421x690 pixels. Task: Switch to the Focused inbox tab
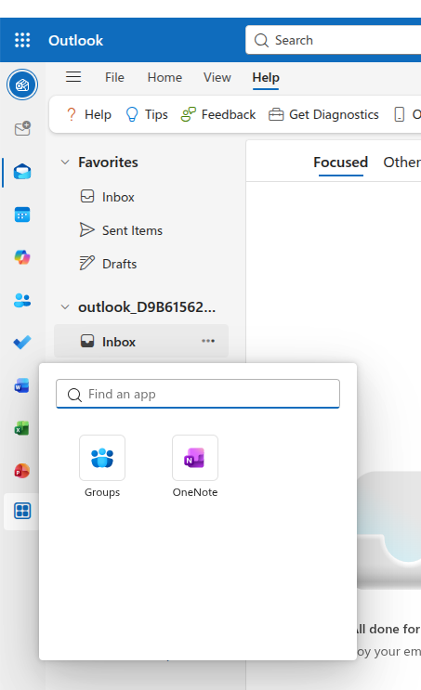click(x=340, y=163)
